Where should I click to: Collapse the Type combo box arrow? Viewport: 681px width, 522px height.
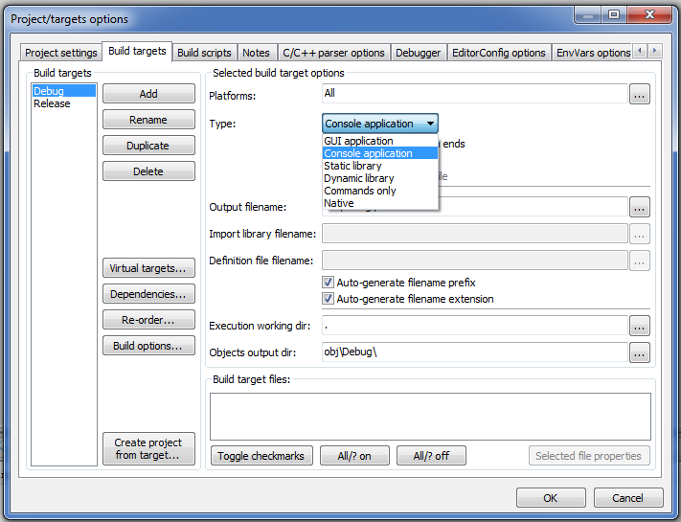click(x=430, y=124)
